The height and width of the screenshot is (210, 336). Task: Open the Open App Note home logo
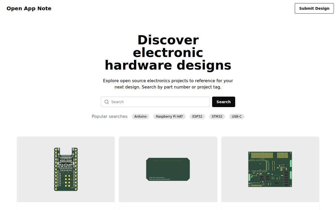29,8
